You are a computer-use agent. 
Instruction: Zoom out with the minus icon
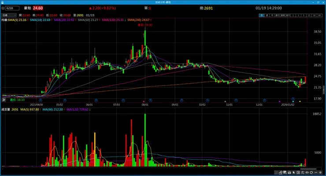pyautogui.click(x=316, y=172)
